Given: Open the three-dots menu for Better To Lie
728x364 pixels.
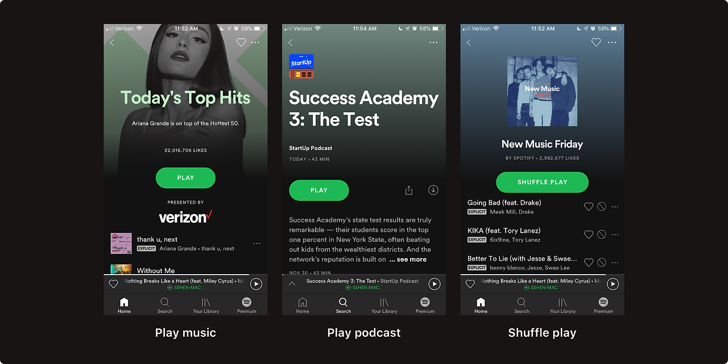Looking at the screenshot, I should pos(615,263).
